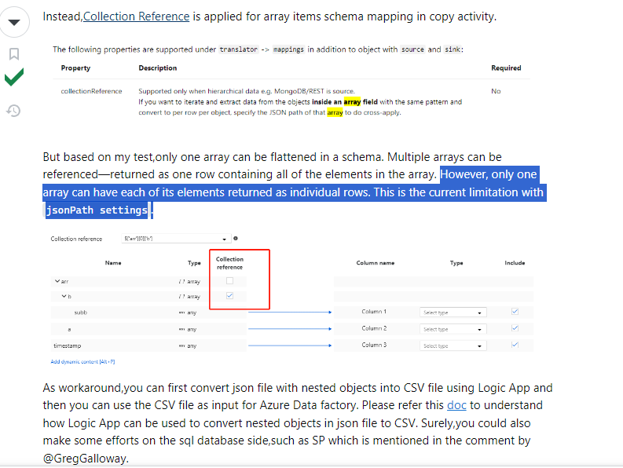Select the subb source field row
This screenshot has height=468, width=623.
click(148, 313)
